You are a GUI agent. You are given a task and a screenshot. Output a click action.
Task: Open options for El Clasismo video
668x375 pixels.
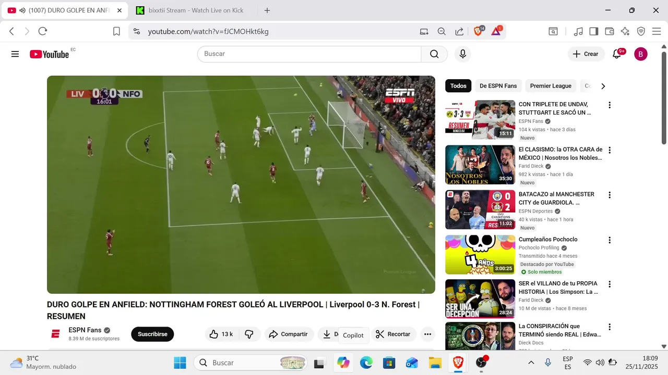[609, 150]
